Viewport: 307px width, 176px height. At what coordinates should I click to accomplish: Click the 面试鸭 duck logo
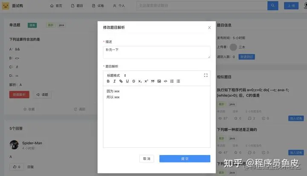tap(6, 6)
